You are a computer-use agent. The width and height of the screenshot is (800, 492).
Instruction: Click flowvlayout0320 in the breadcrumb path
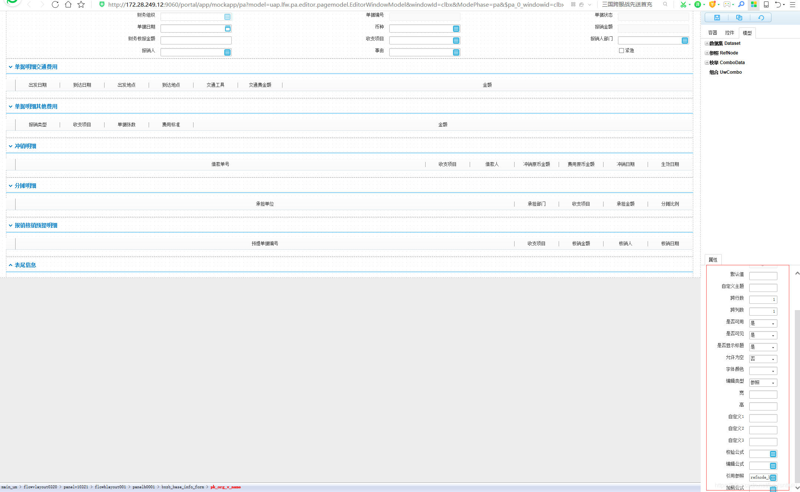40,487
